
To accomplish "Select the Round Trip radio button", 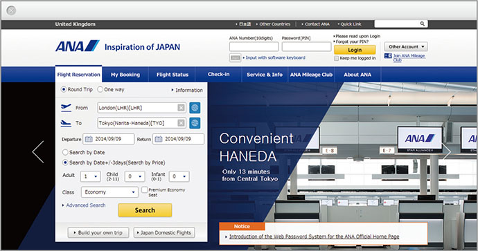I will click(64, 89).
